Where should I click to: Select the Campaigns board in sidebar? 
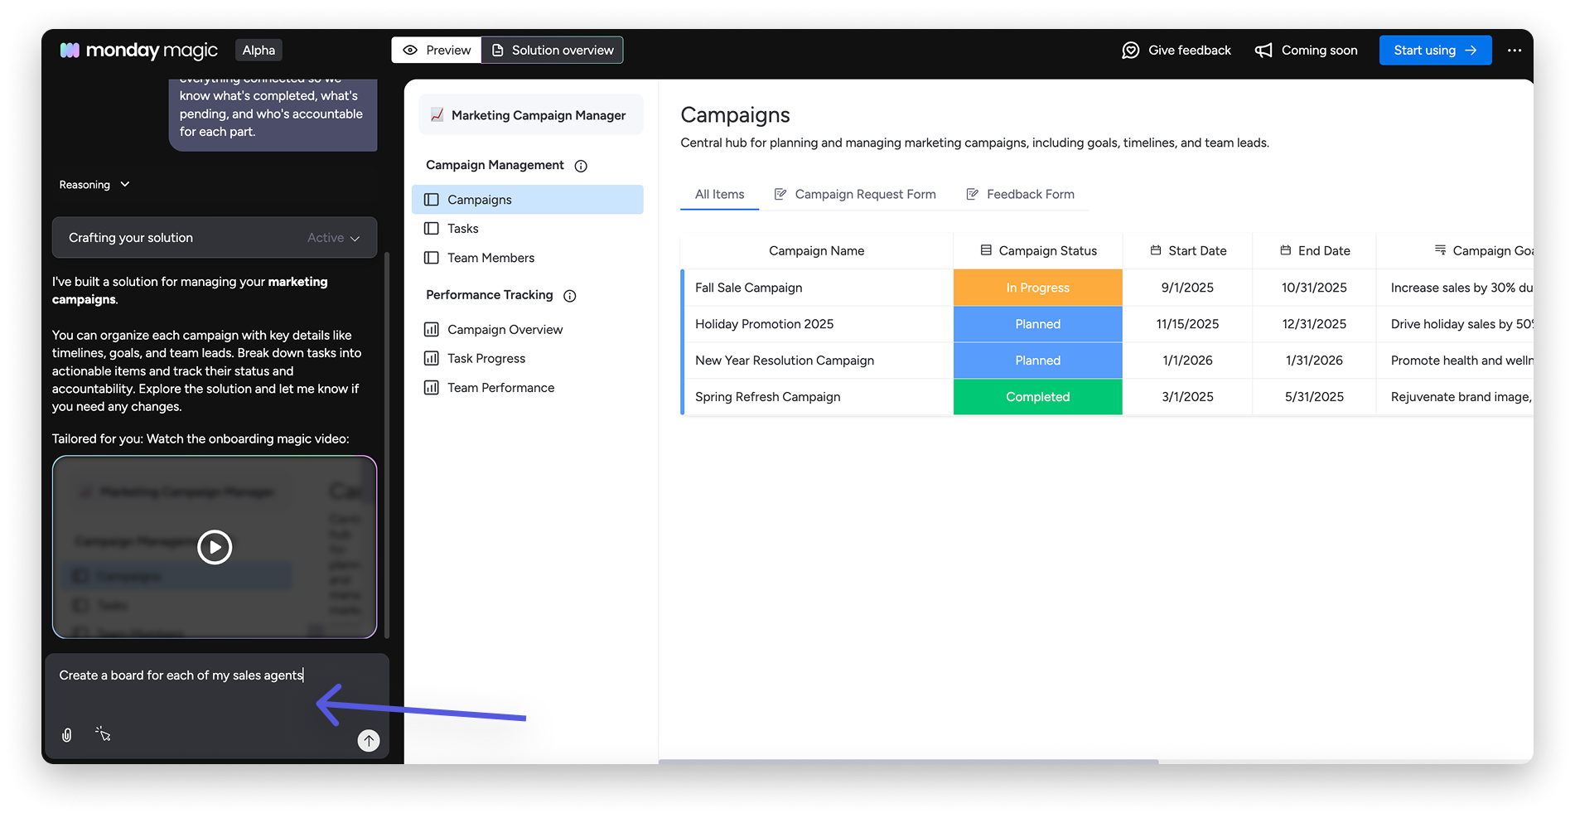point(527,200)
